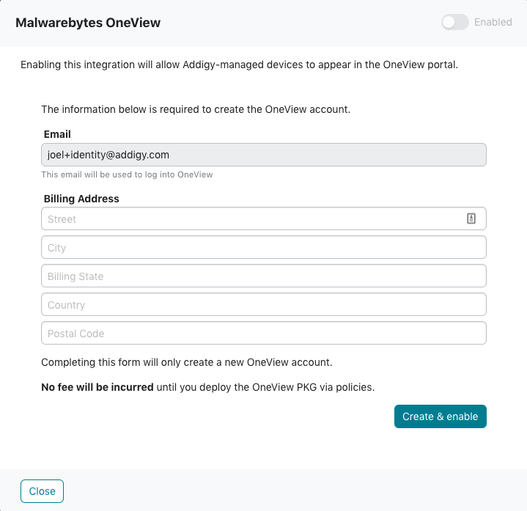Click the email login helper text

127,174
